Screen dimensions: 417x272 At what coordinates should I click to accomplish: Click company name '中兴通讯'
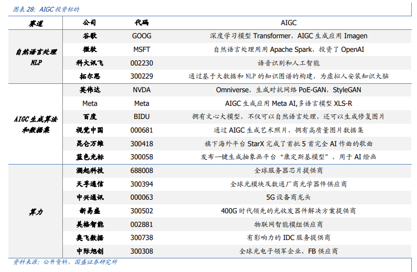click(x=90, y=197)
